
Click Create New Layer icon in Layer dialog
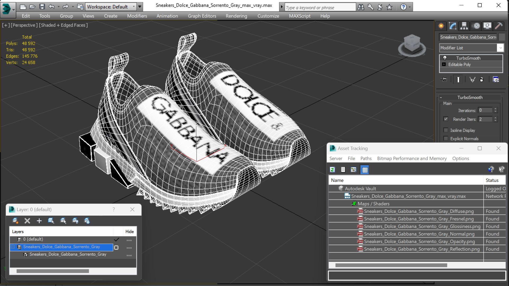coord(15,221)
